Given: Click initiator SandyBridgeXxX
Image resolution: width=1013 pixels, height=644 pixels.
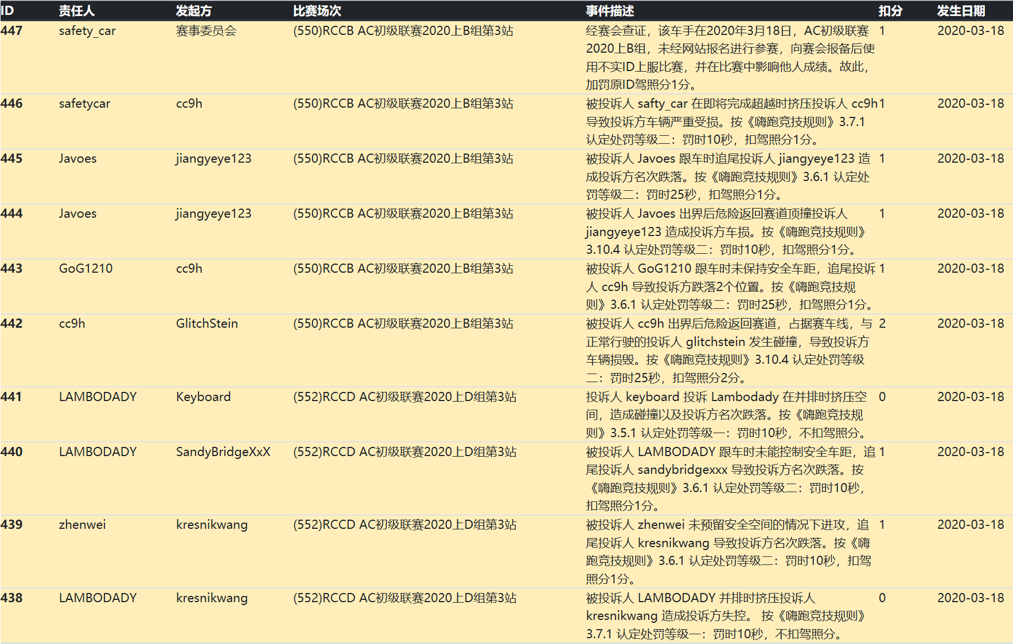Looking at the screenshot, I should tap(223, 453).
